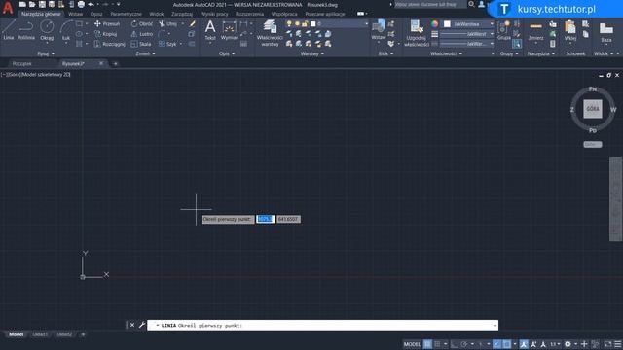Click Uzgodnij właściwości (match properties)
Screen dimensions: 623x350
coord(416,33)
